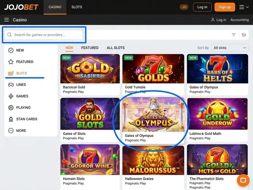Open the Malorussus lion thumbnail
253x190 pixels.
pos(153,160)
